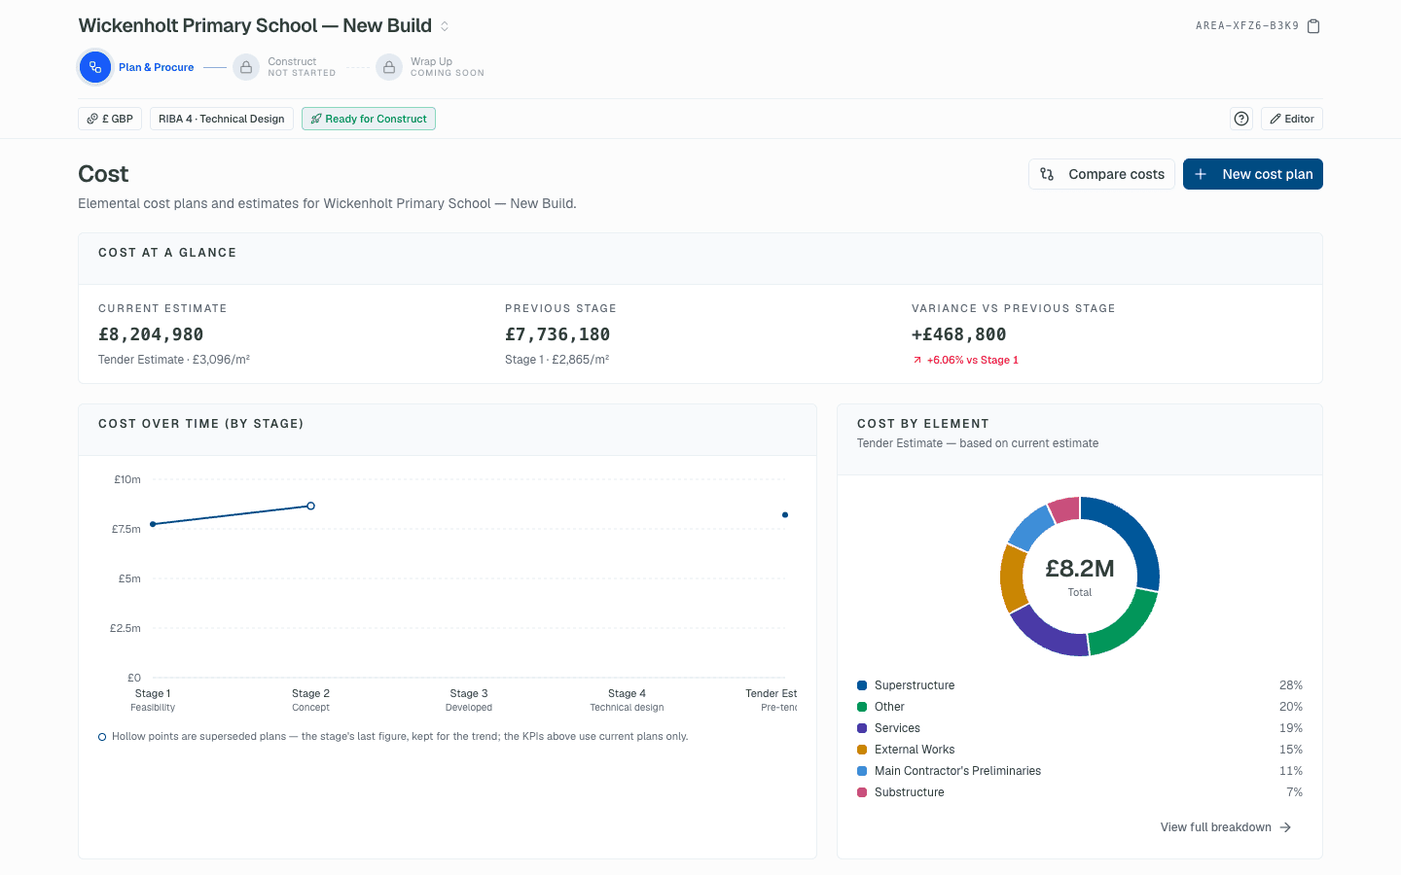Image resolution: width=1401 pixels, height=875 pixels.
Task: Click the RIBA 4 · Technical Design chip
Action: click(222, 119)
